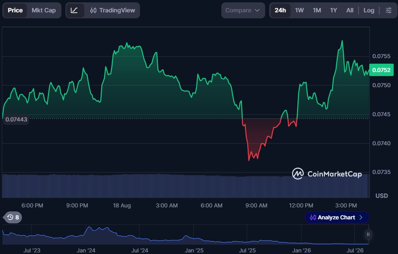Click the 0.0750 price axis label
398x254 pixels.
381,85
